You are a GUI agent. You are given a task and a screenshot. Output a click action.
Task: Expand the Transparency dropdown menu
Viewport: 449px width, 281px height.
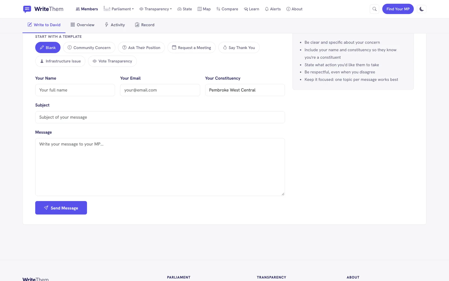155,9
